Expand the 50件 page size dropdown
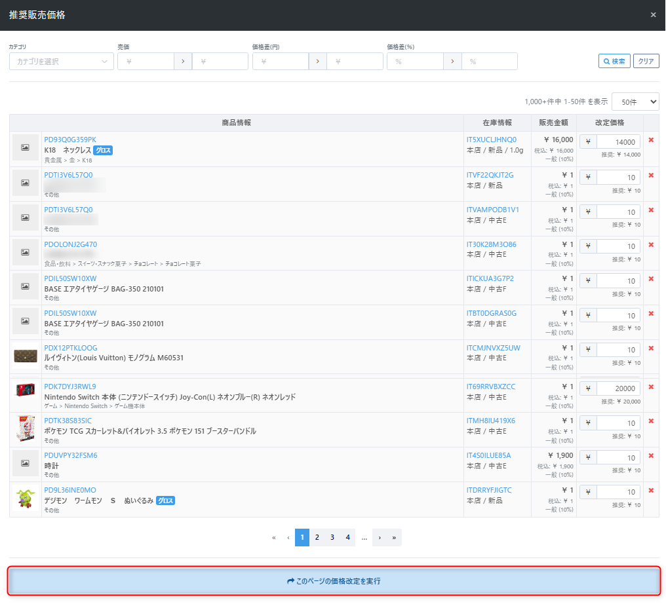The width and height of the screenshot is (666, 604). 635,102
